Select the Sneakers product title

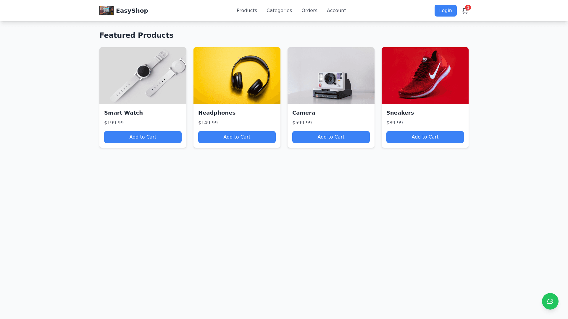click(400, 113)
